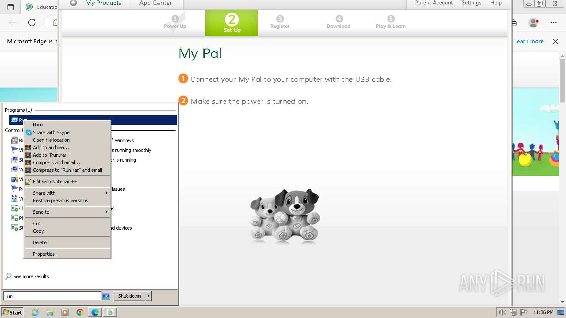This screenshot has width=566, height=318.
Task: Click the network tray icon
Action: pos(513,312)
